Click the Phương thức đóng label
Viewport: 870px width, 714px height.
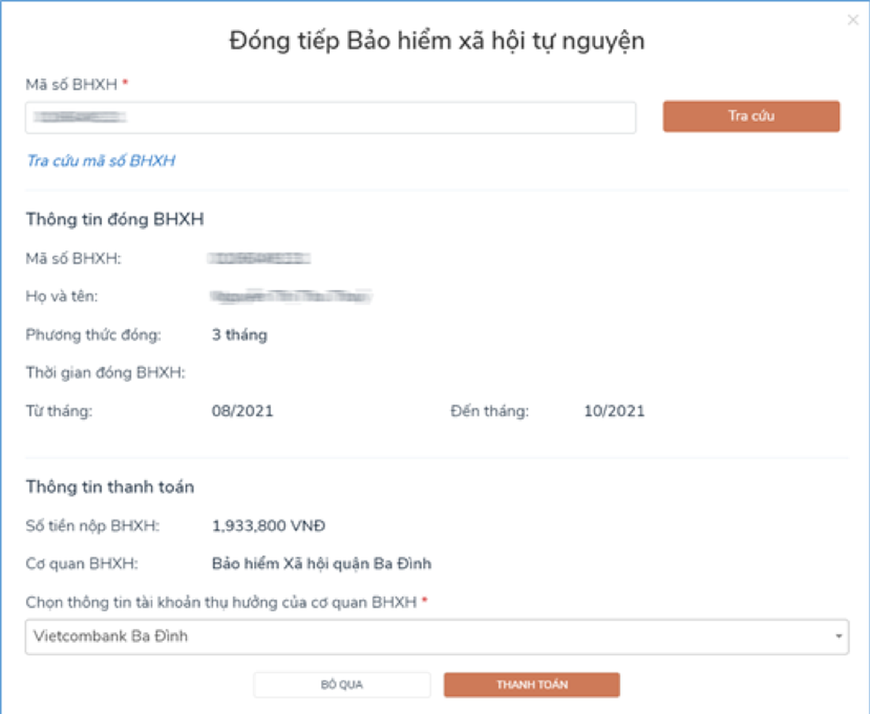pos(94,335)
